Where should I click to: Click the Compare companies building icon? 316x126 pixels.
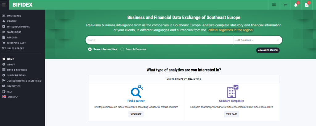tap(232, 92)
